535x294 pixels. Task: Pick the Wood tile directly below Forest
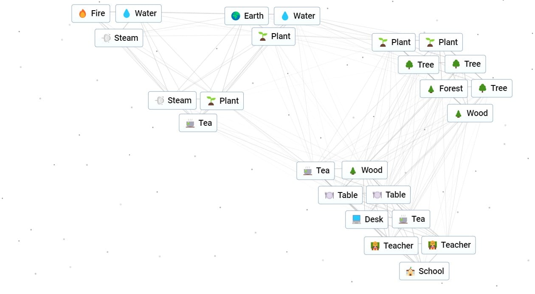470,113
